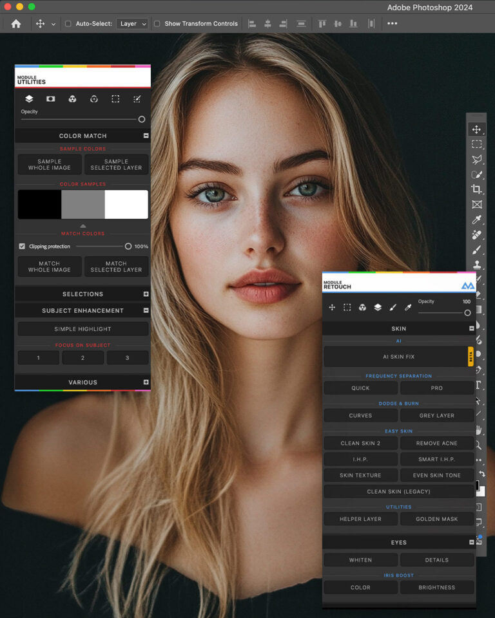Select the Frame tool in toolbar

point(476,204)
